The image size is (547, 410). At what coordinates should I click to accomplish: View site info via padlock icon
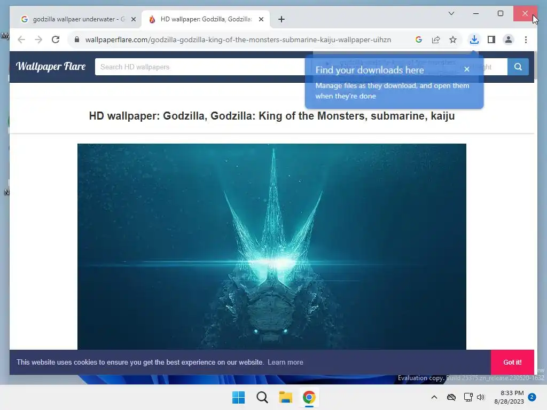pos(77,40)
